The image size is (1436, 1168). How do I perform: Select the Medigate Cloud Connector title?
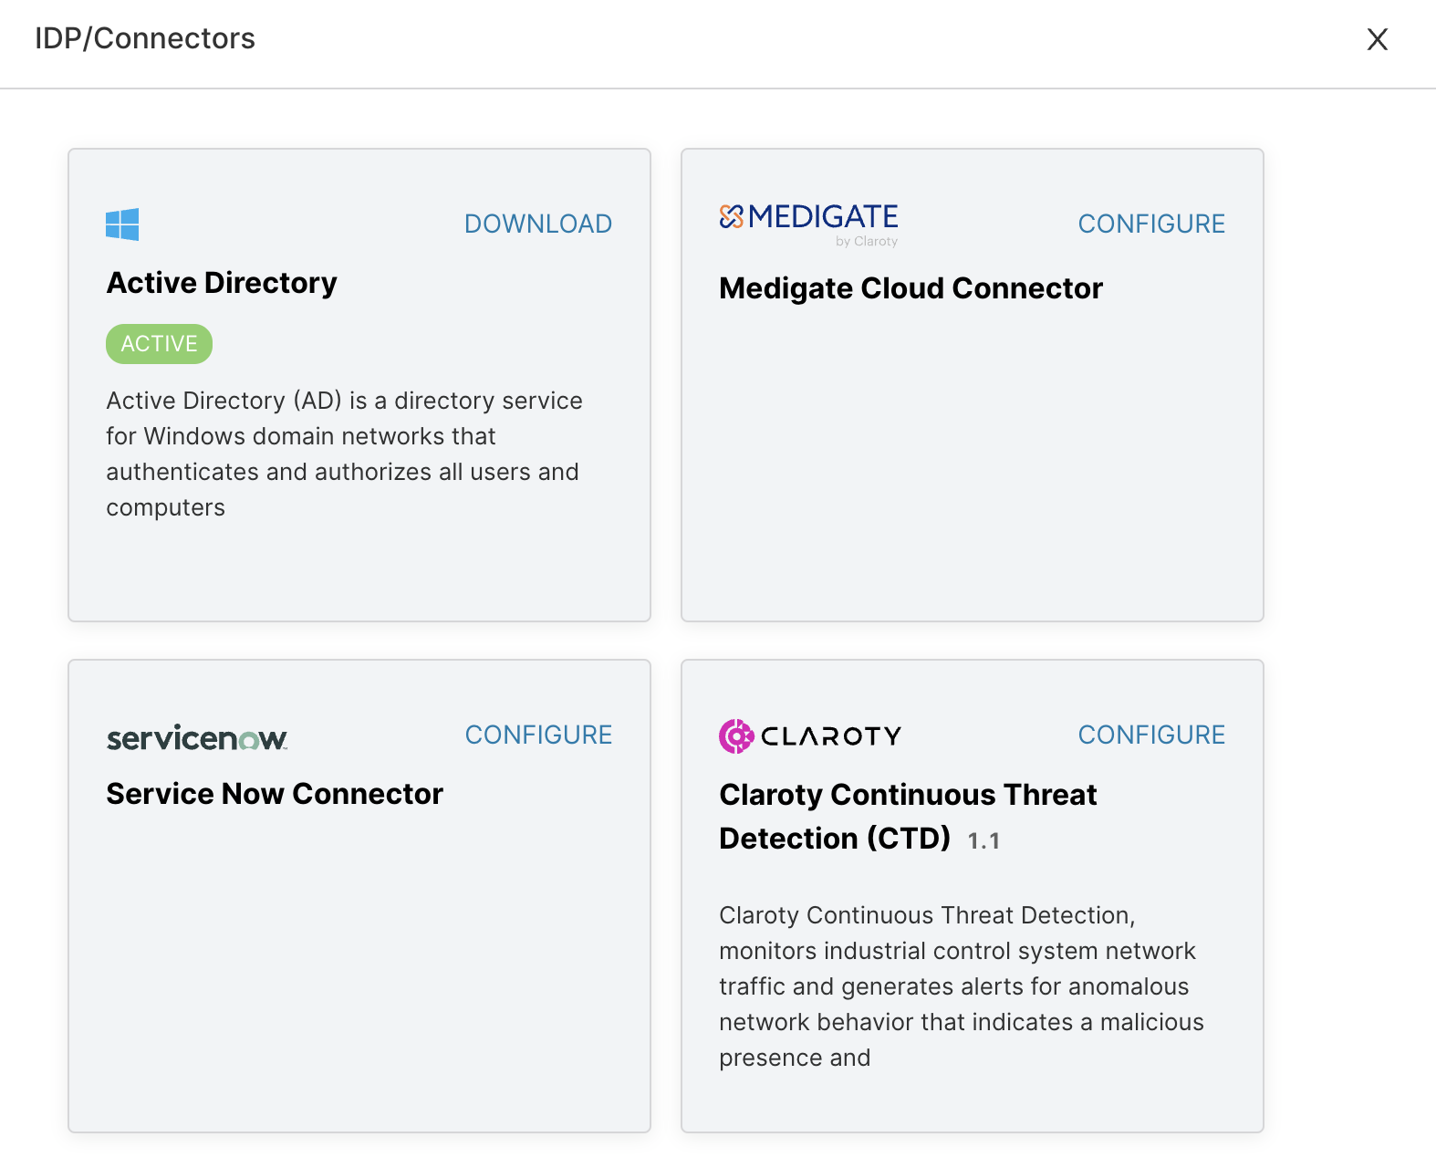tap(911, 288)
